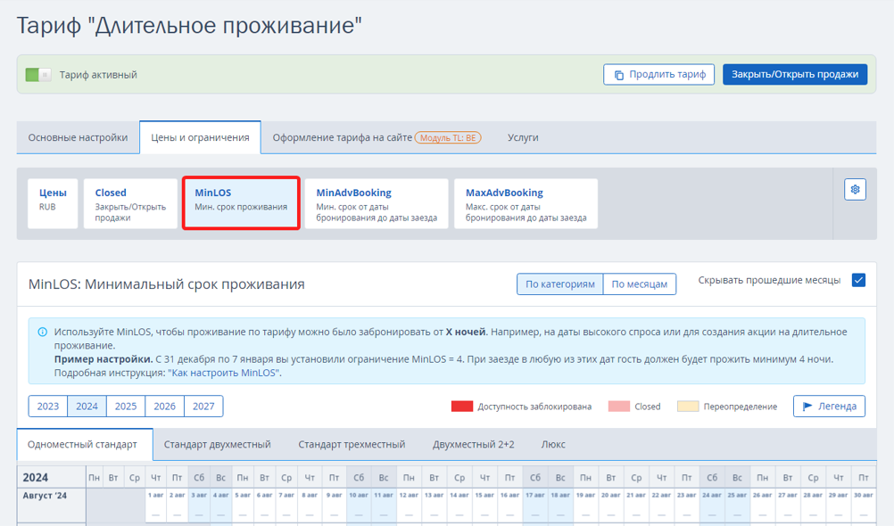Click the Тариф "Длительное проживание" heading
Viewport: 894px width, 526px height.
[189, 26]
